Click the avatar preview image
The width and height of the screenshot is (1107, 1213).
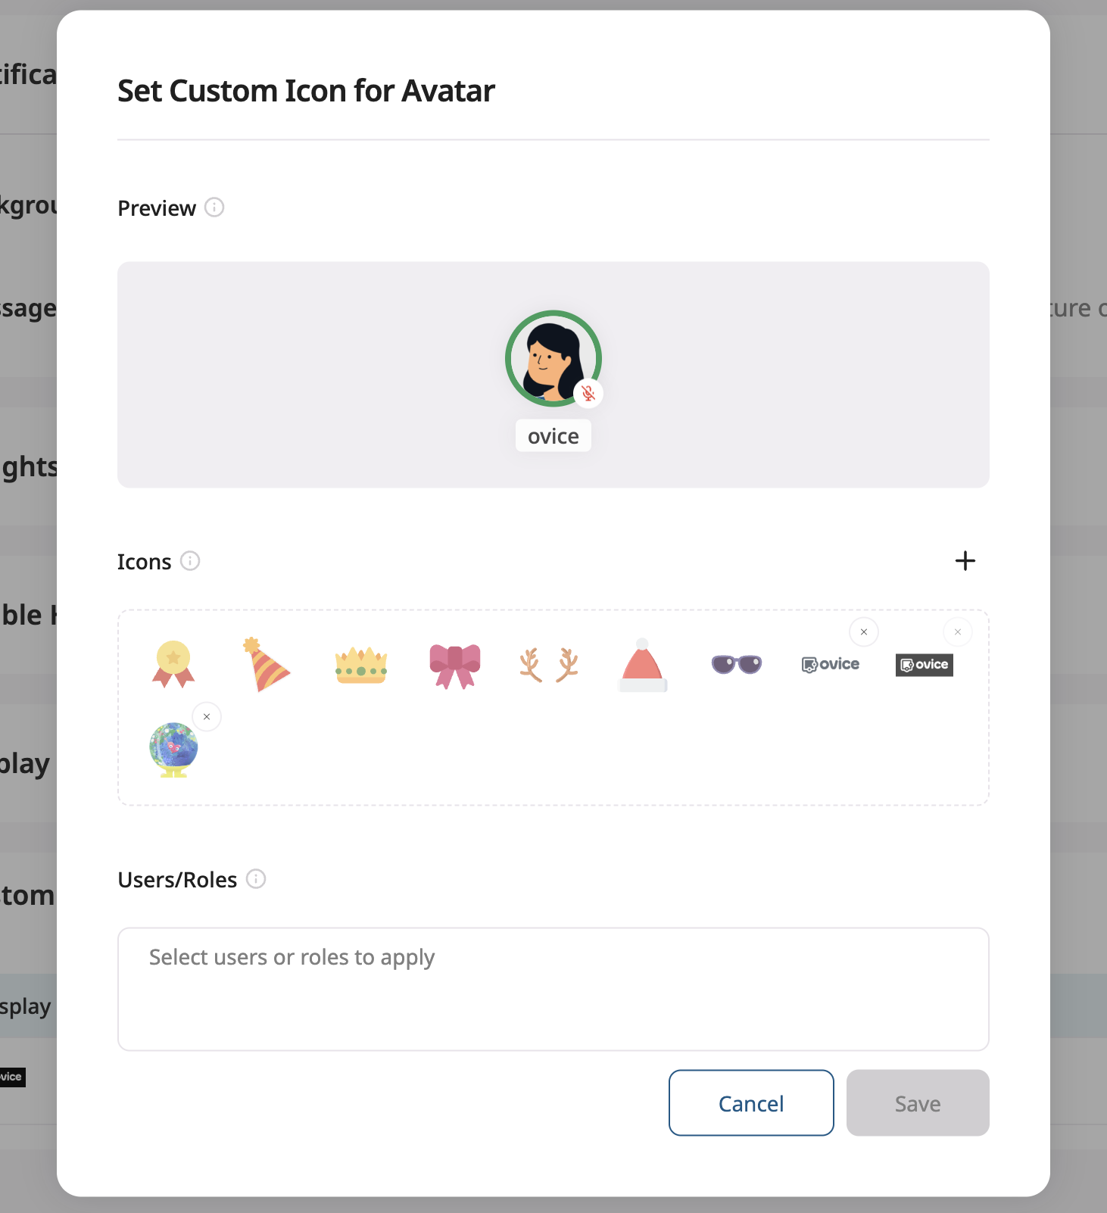[553, 358]
